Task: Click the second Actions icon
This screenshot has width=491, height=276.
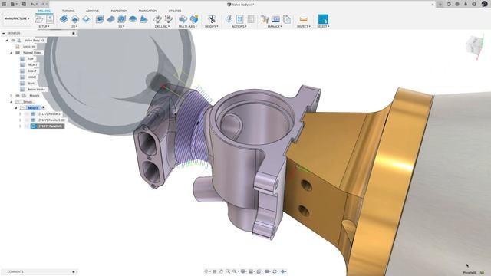Action: (x=239, y=19)
